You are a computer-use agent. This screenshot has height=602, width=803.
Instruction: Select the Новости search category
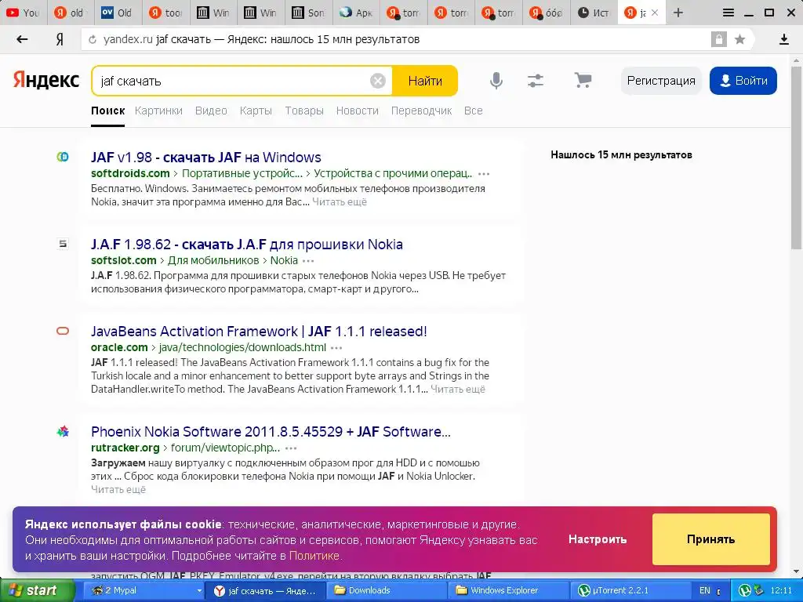pos(358,111)
